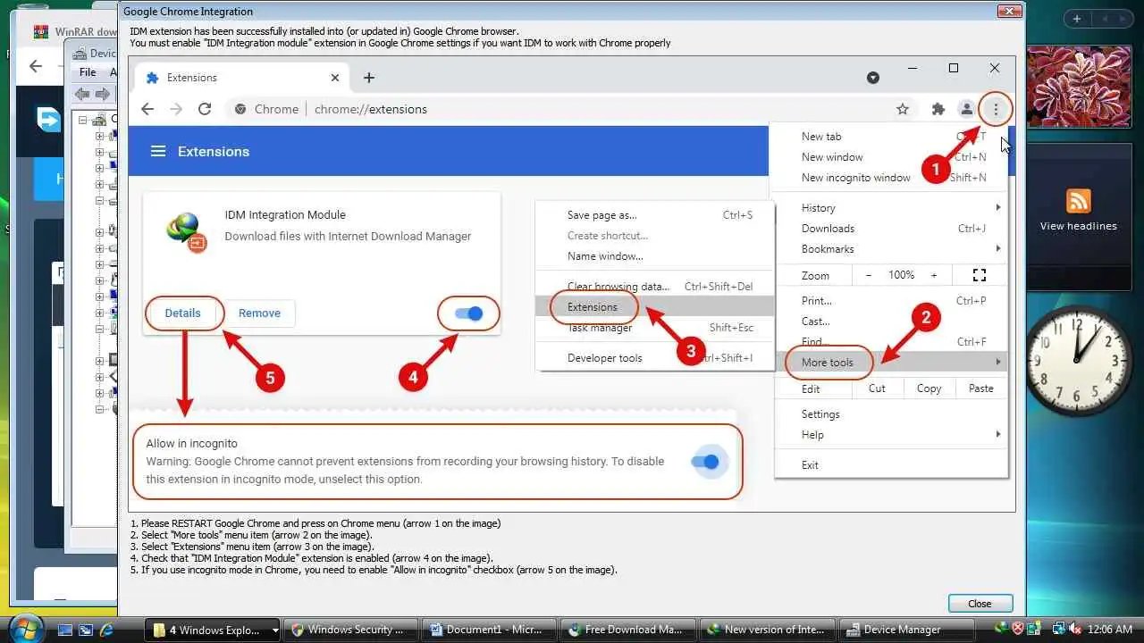Click Paste in the Edit row

pos(980,388)
